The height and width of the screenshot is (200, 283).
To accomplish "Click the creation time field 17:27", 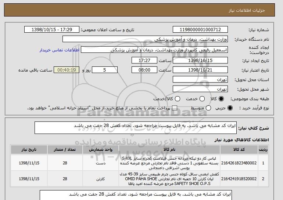I will tap(144, 60).
